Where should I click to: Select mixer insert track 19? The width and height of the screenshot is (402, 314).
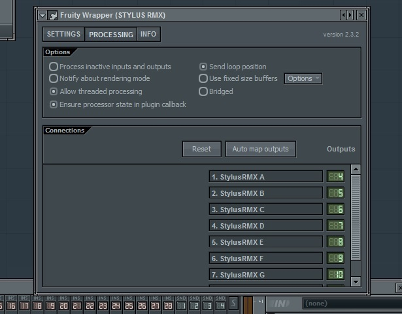tap(50, 304)
